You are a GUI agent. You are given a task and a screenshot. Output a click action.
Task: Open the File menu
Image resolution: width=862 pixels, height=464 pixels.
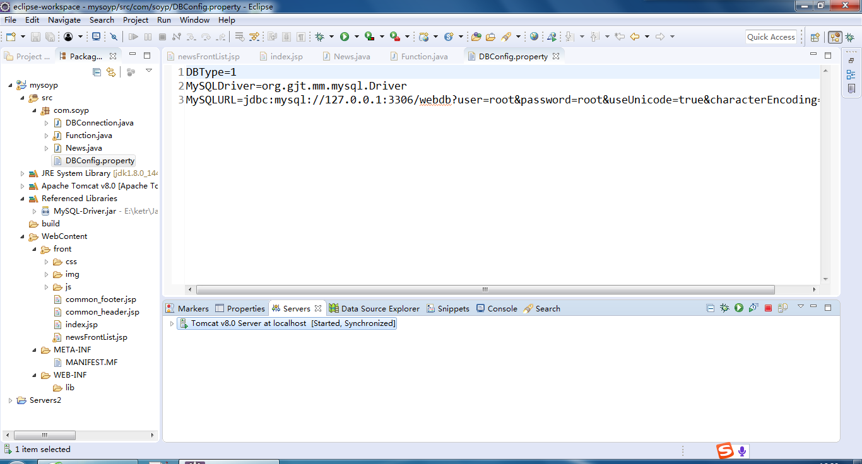click(10, 20)
